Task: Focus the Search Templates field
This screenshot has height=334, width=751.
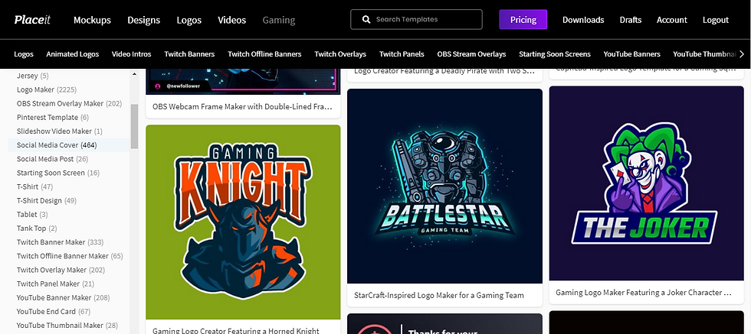Action: [x=416, y=20]
